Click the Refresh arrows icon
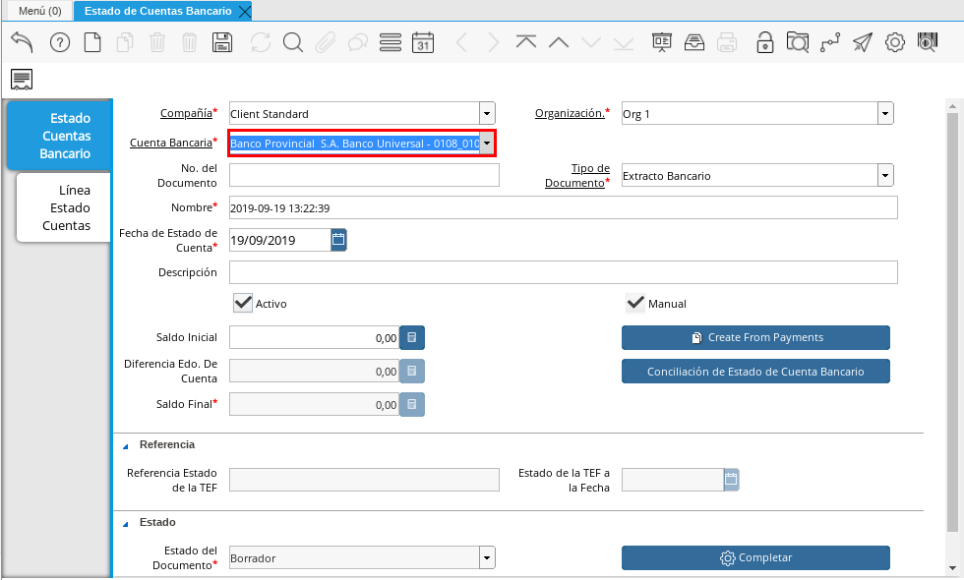 coord(261,42)
